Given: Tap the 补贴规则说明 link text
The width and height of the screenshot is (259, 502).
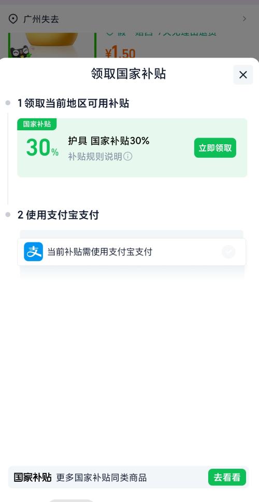Looking at the screenshot, I should 95,156.
